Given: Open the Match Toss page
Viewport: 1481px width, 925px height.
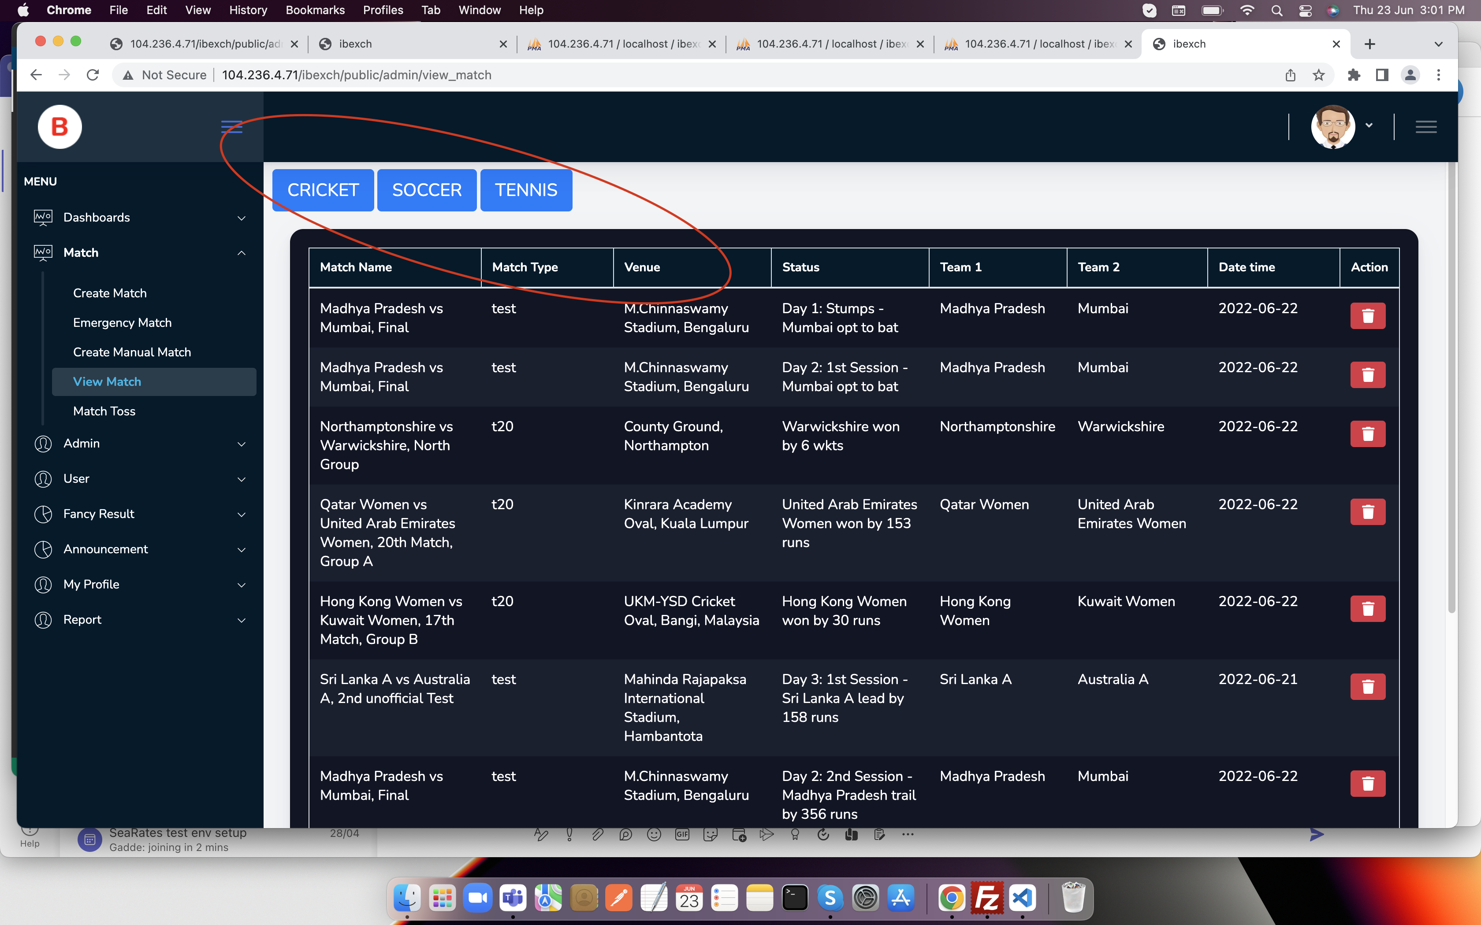Looking at the screenshot, I should click(104, 411).
